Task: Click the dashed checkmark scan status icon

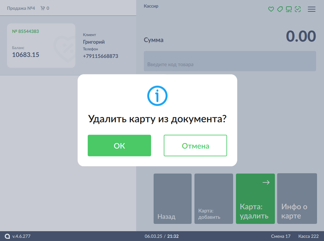Action: tap(297, 9)
